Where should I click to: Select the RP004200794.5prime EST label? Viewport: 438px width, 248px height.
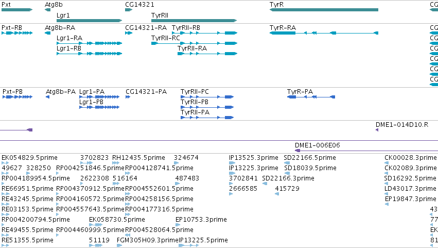[x=36, y=220]
